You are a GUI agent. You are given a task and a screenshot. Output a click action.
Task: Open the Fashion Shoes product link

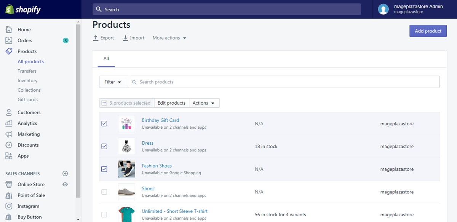(x=157, y=166)
